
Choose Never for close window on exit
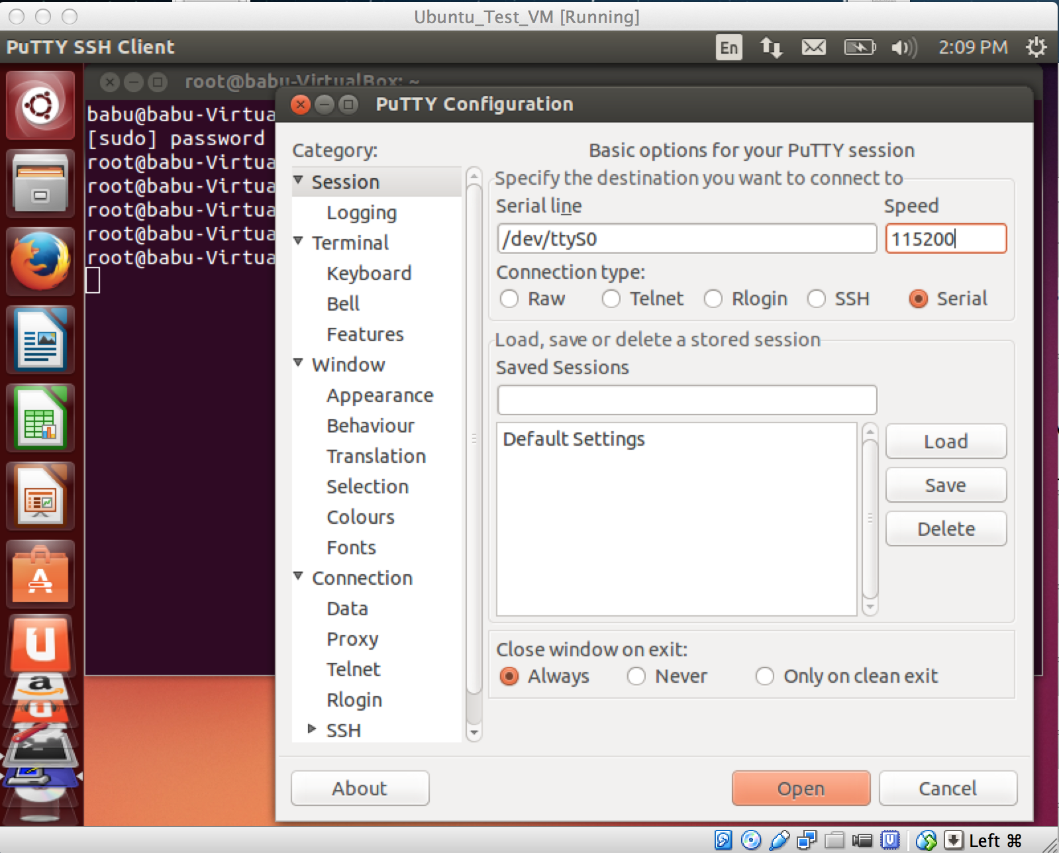tap(636, 676)
